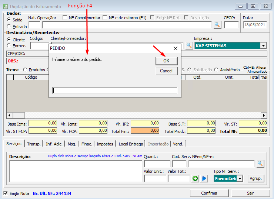Click the Nat. Operação code field
The height and width of the screenshot is (199, 274).
coord(34,25)
